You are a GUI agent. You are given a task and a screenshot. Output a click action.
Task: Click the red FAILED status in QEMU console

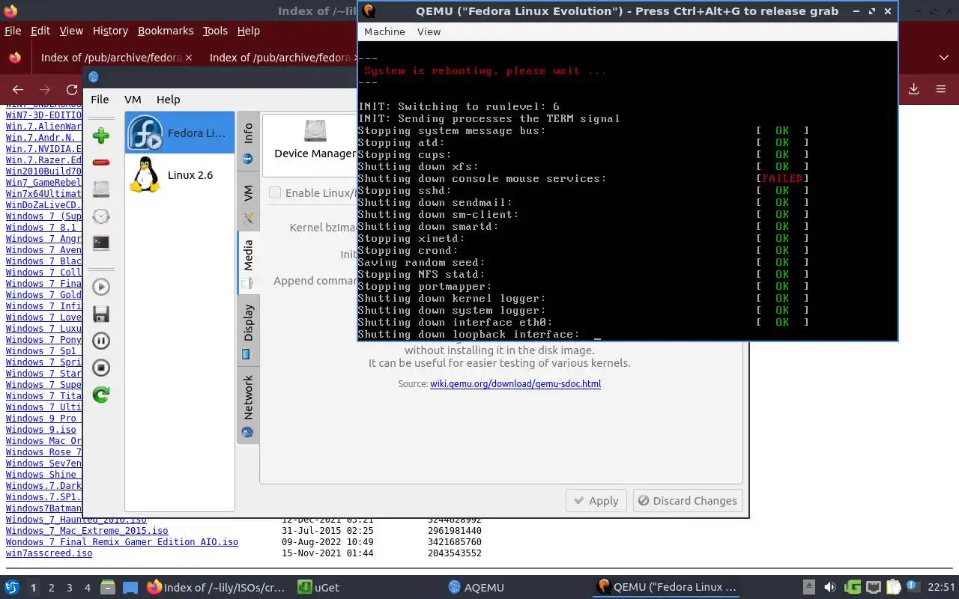[x=782, y=178]
